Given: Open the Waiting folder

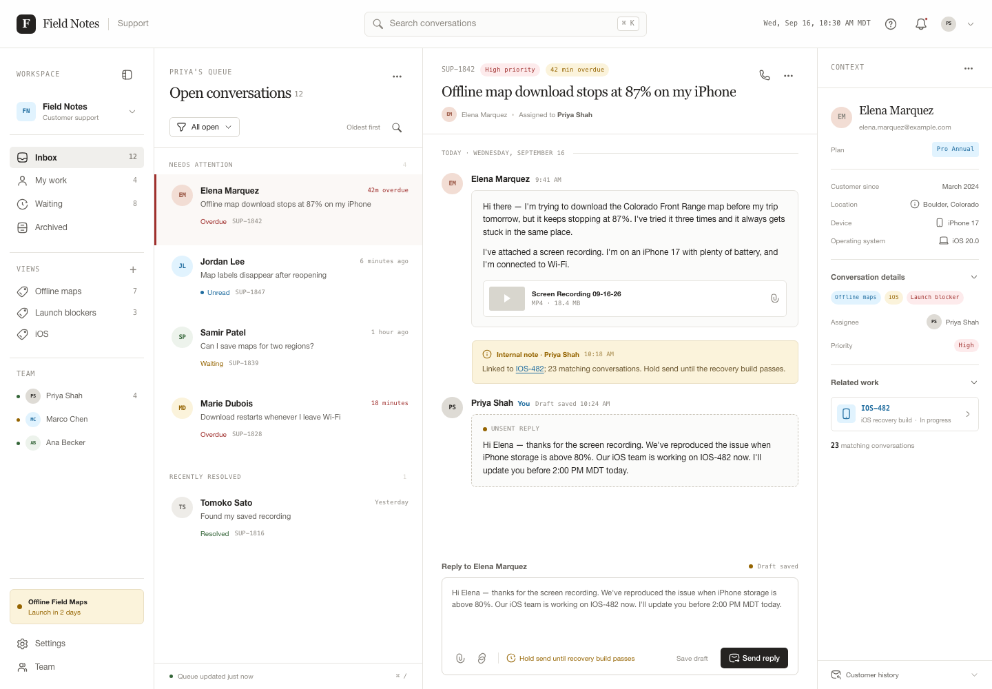Looking at the screenshot, I should pos(76,204).
